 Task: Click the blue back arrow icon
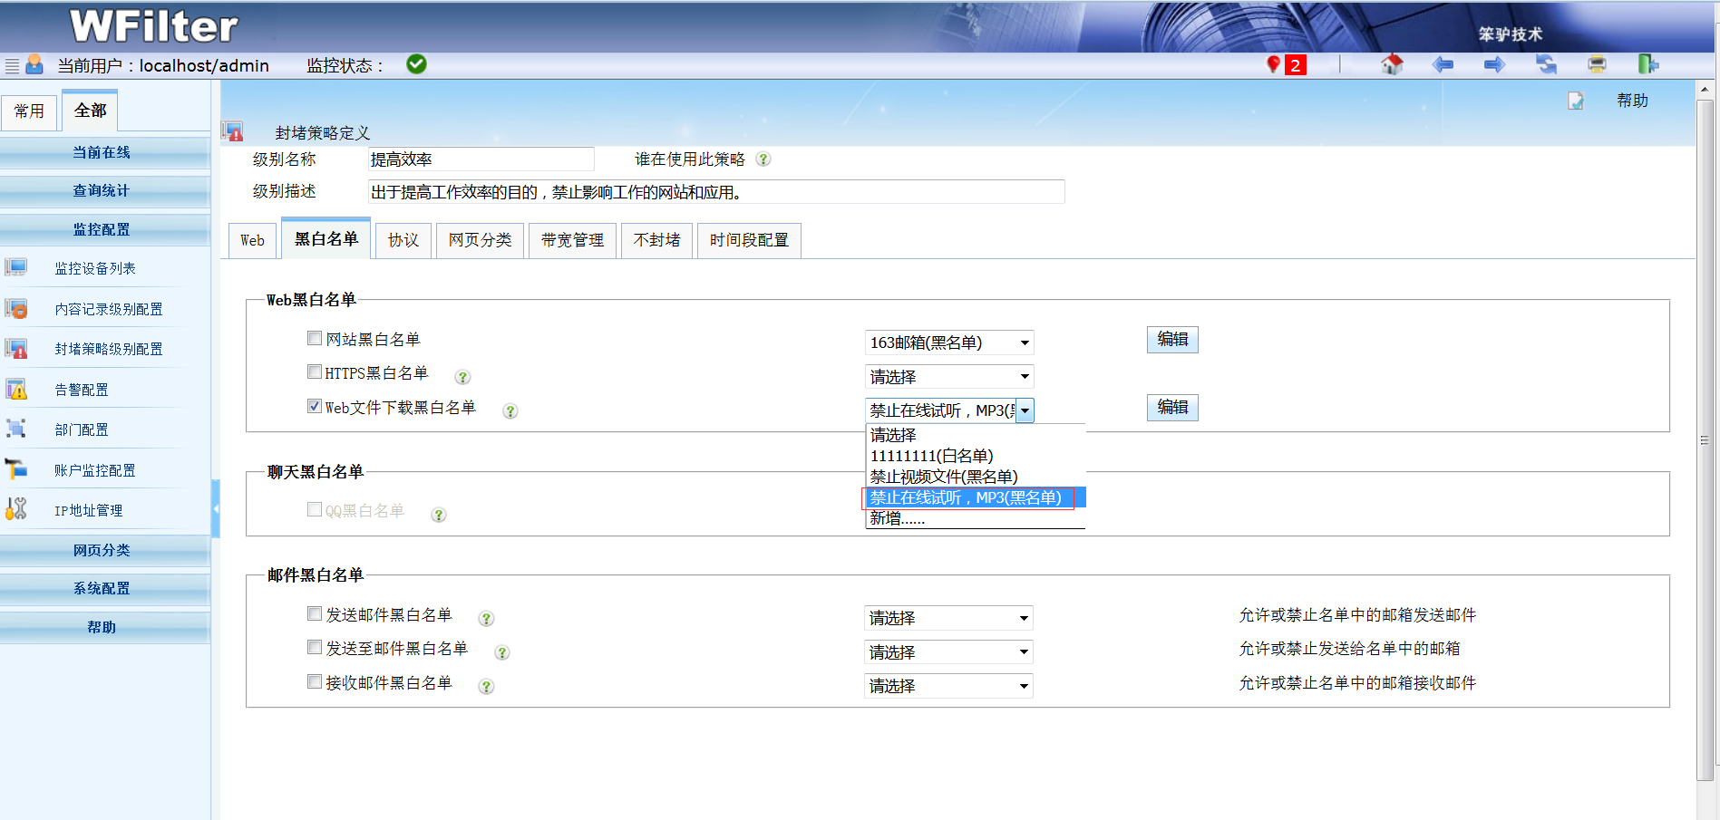click(1443, 64)
